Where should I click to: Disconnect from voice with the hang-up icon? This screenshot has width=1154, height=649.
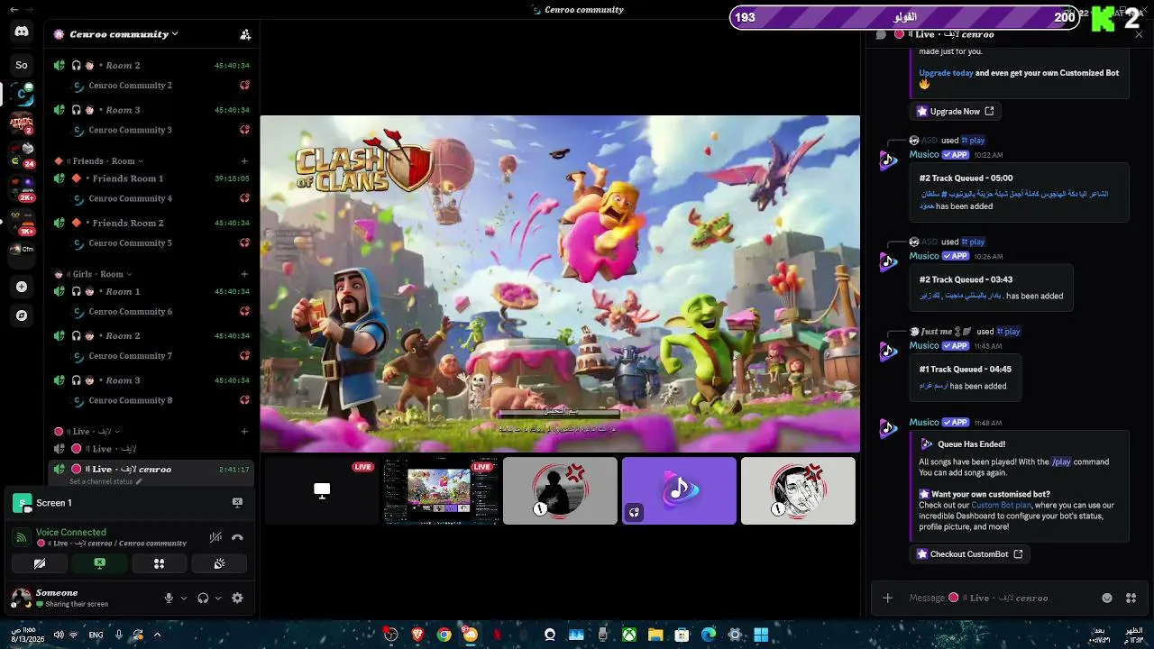click(x=237, y=537)
